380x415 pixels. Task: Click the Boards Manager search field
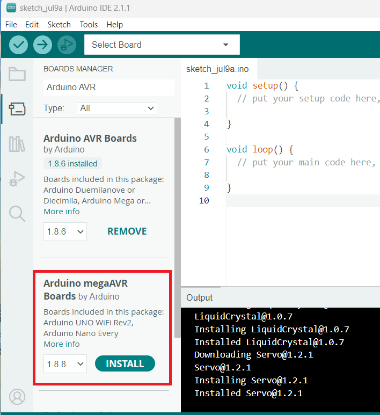[108, 87]
